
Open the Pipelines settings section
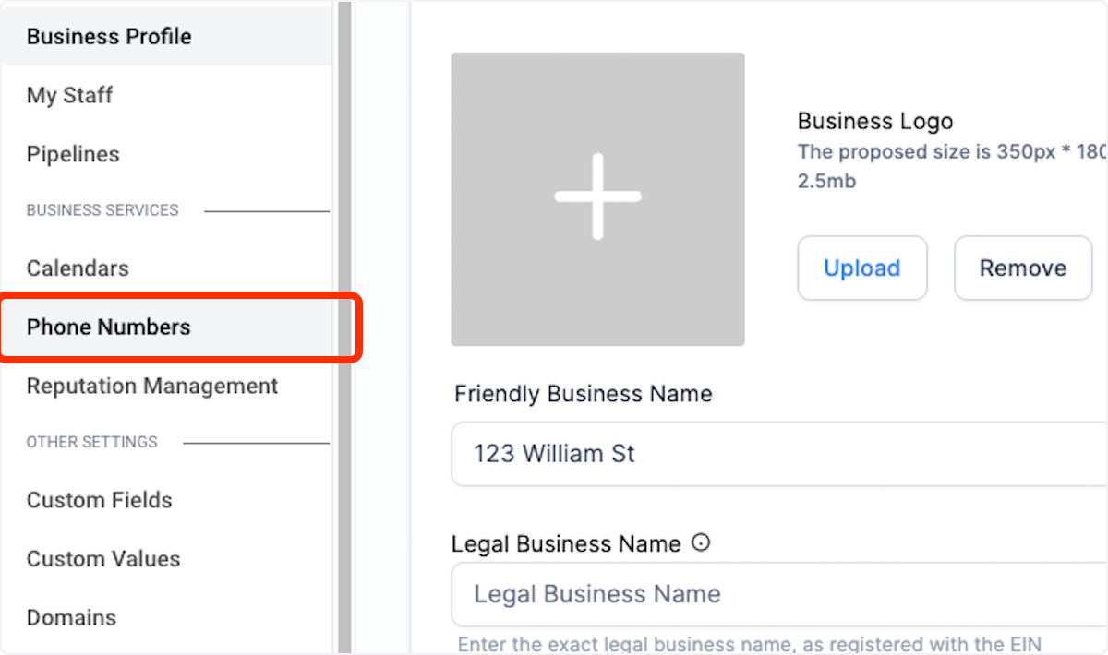(x=73, y=154)
